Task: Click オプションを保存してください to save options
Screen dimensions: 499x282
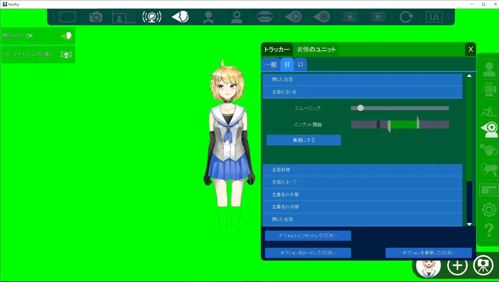Action: [429, 253]
